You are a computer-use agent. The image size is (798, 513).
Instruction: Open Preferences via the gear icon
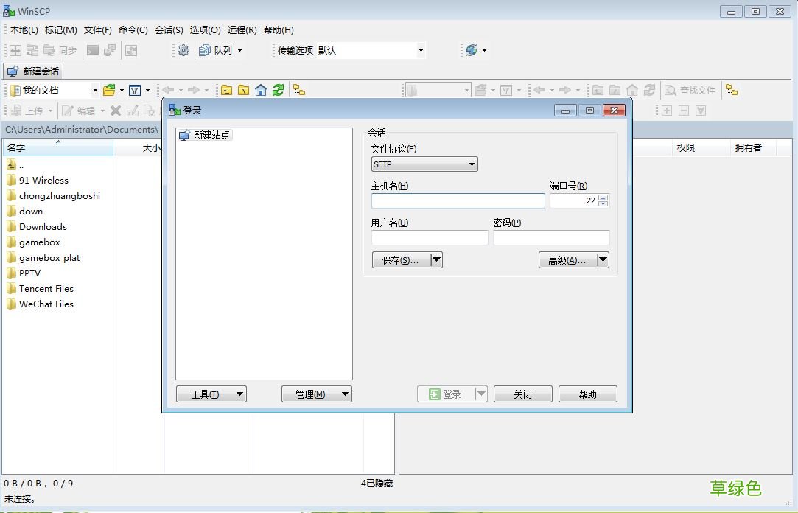coord(183,50)
